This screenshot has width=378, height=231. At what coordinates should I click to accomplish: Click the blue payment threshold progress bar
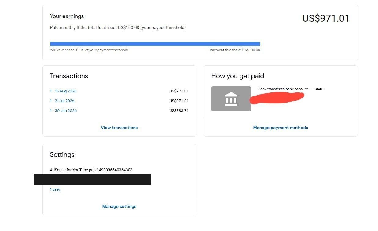click(x=155, y=44)
